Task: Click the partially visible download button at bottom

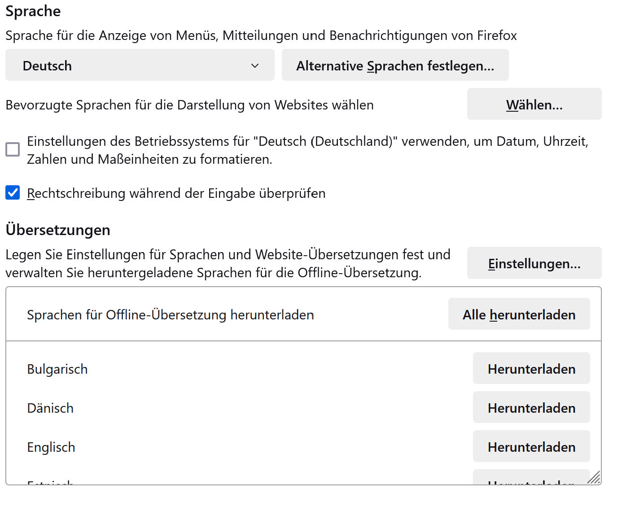Action: click(531, 478)
